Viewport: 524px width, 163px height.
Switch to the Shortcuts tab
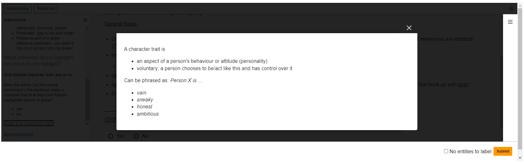point(46,9)
